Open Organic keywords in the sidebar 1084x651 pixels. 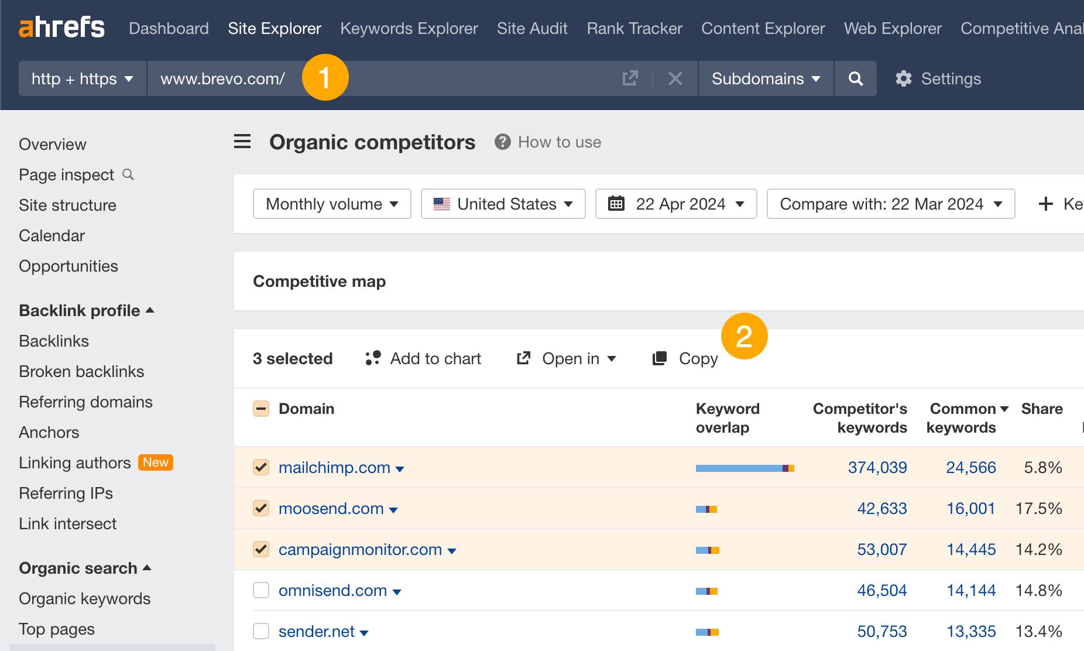pyautogui.click(x=84, y=598)
